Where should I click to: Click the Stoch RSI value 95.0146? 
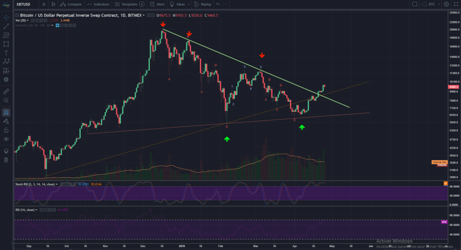(x=96, y=184)
